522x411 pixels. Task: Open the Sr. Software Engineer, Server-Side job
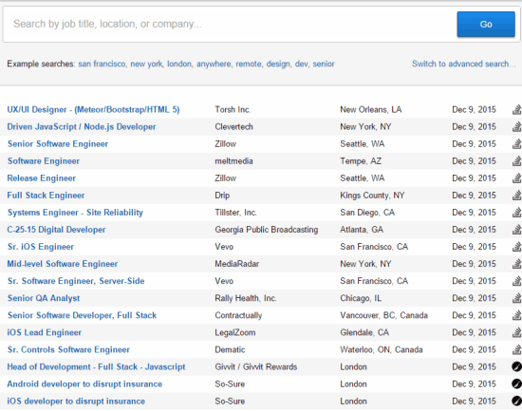click(76, 281)
